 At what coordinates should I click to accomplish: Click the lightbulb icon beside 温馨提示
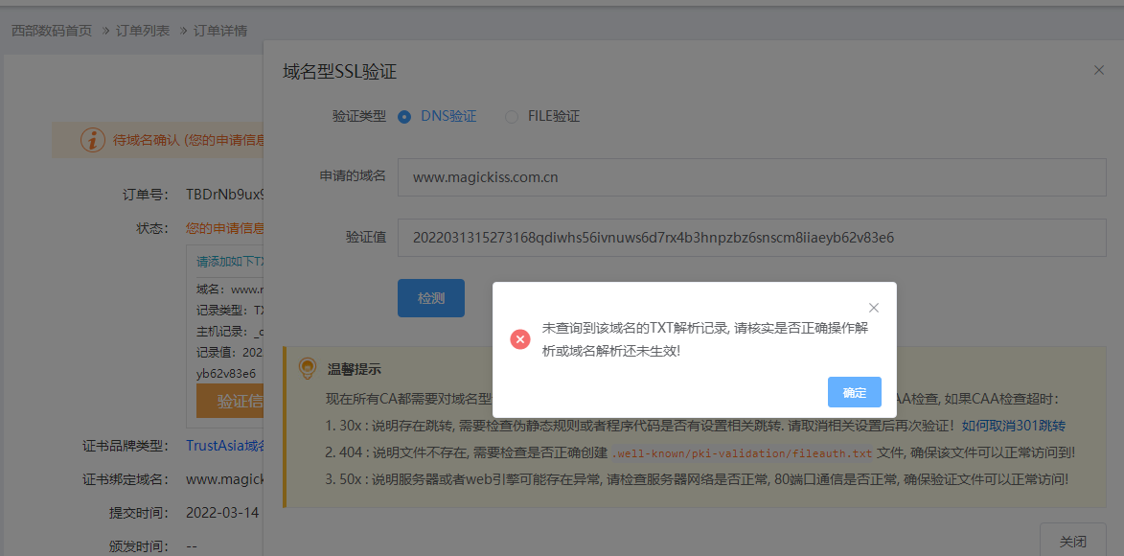pyautogui.click(x=308, y=368)
